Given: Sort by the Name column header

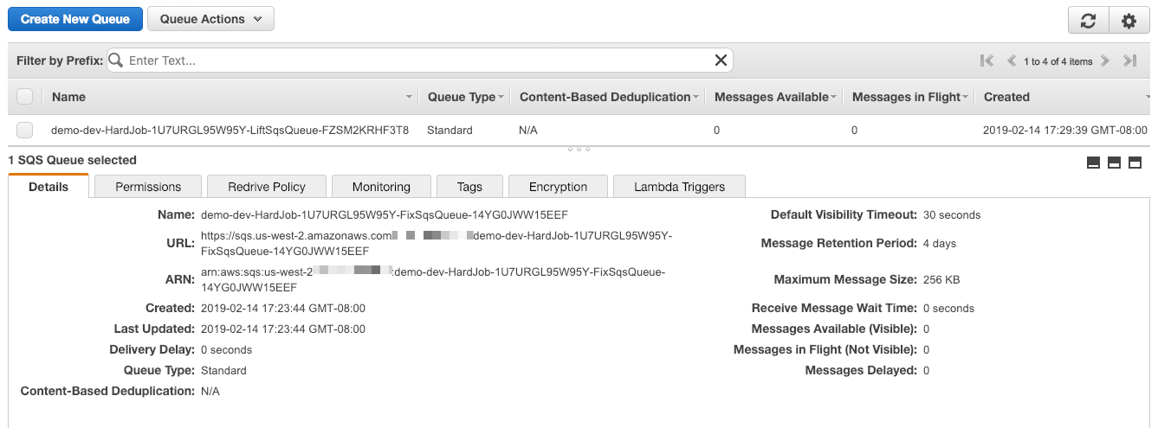Looking at the screenshot, I should coord(68,97).
